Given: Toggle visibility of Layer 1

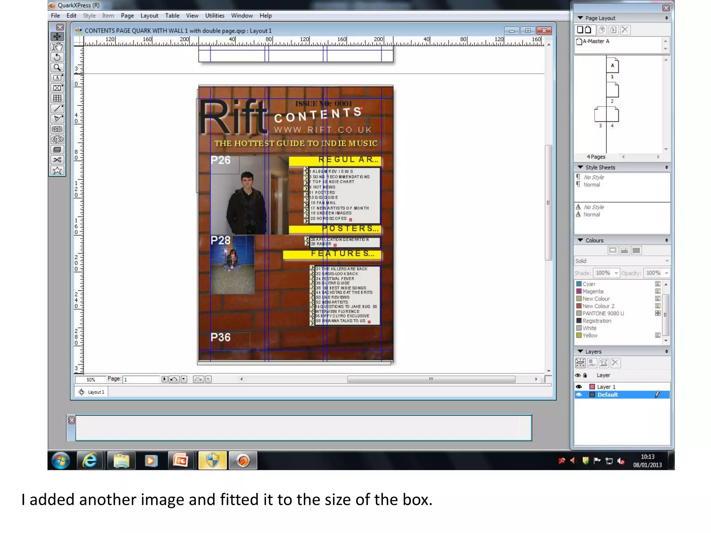Looking at the screenshot, I should (579, 387).
